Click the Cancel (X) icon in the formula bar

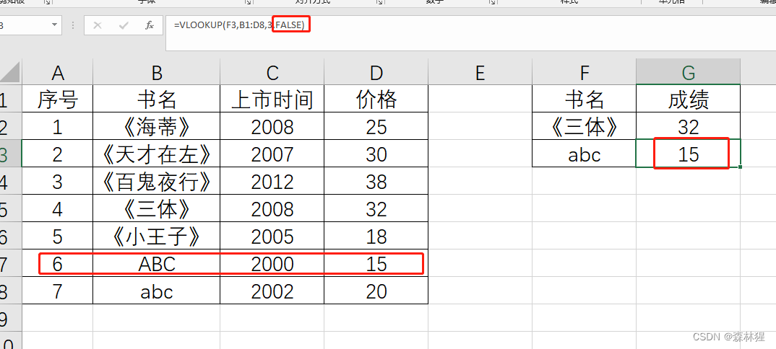click(x=98, y=25)
